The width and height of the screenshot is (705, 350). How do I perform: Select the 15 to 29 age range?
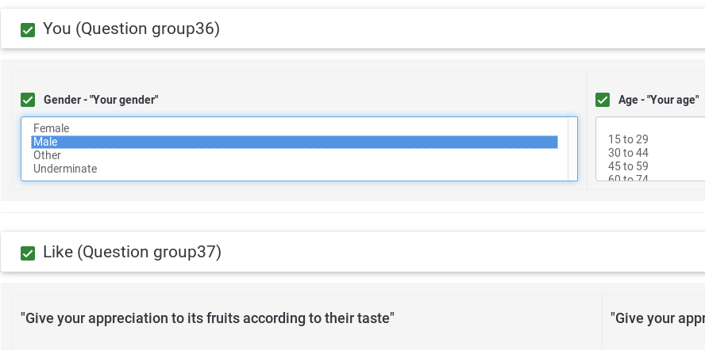coord(628,139)
